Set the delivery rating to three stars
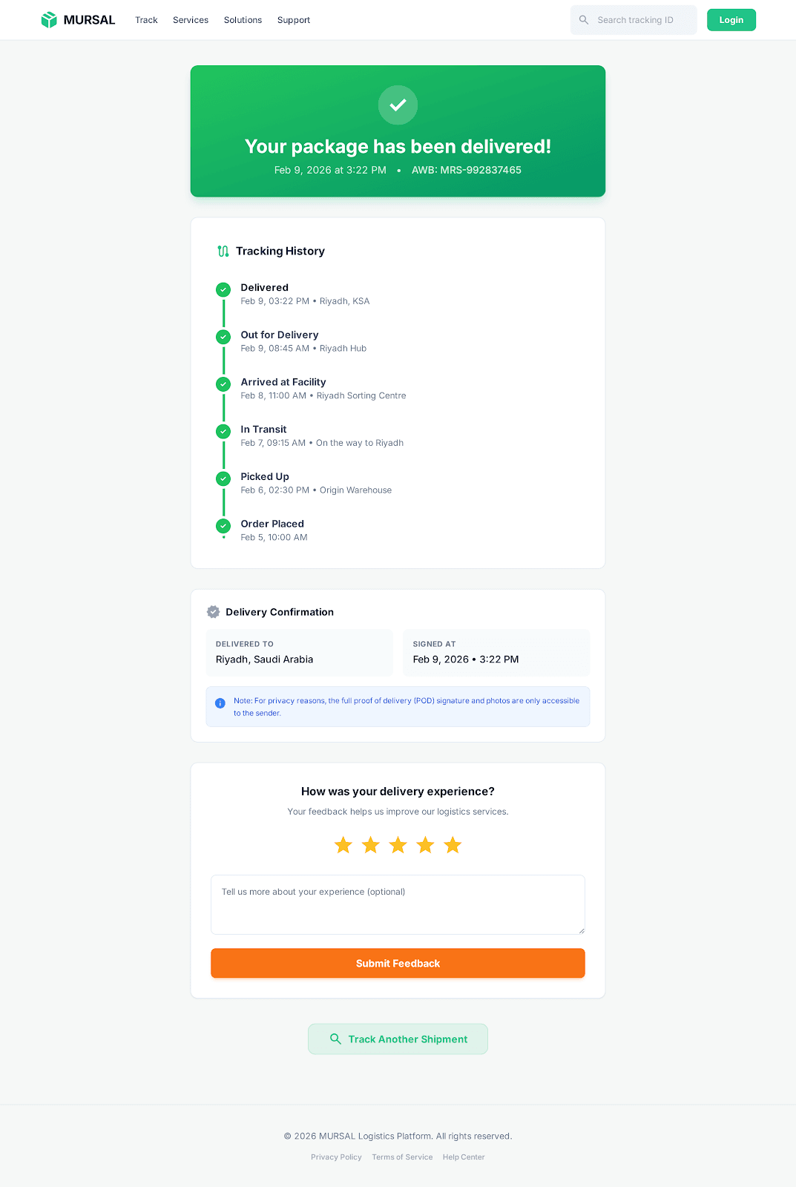The width and height of the screenshot is (796, 1187). (398, 845)
